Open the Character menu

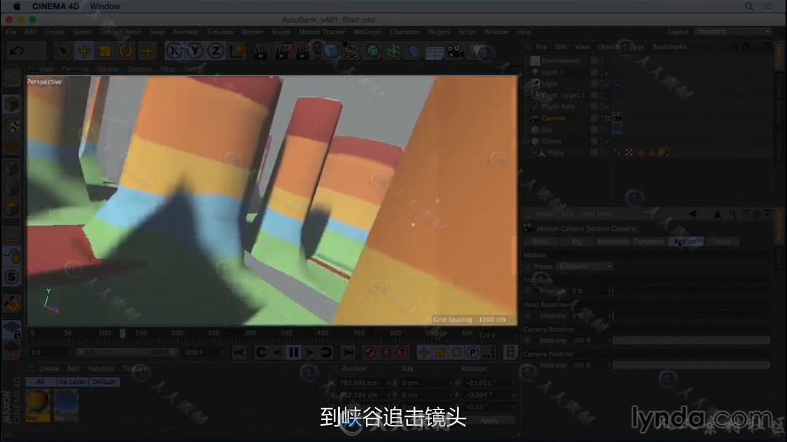405,32
